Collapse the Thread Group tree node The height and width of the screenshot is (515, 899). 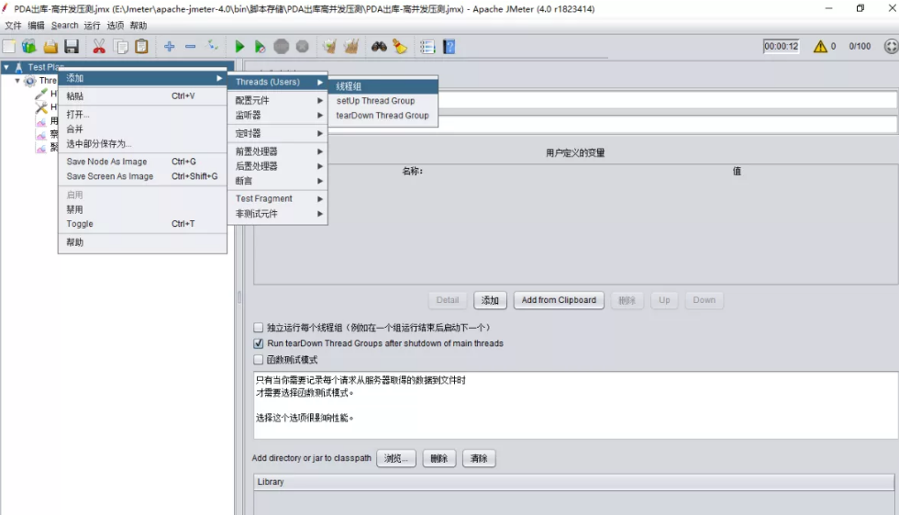(17, 81)
